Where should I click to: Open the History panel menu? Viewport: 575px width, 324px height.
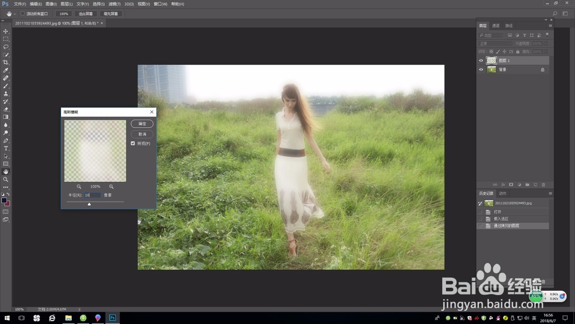pos(550,193)
